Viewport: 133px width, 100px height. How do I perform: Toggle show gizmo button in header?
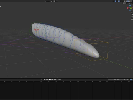pos(116,1)
